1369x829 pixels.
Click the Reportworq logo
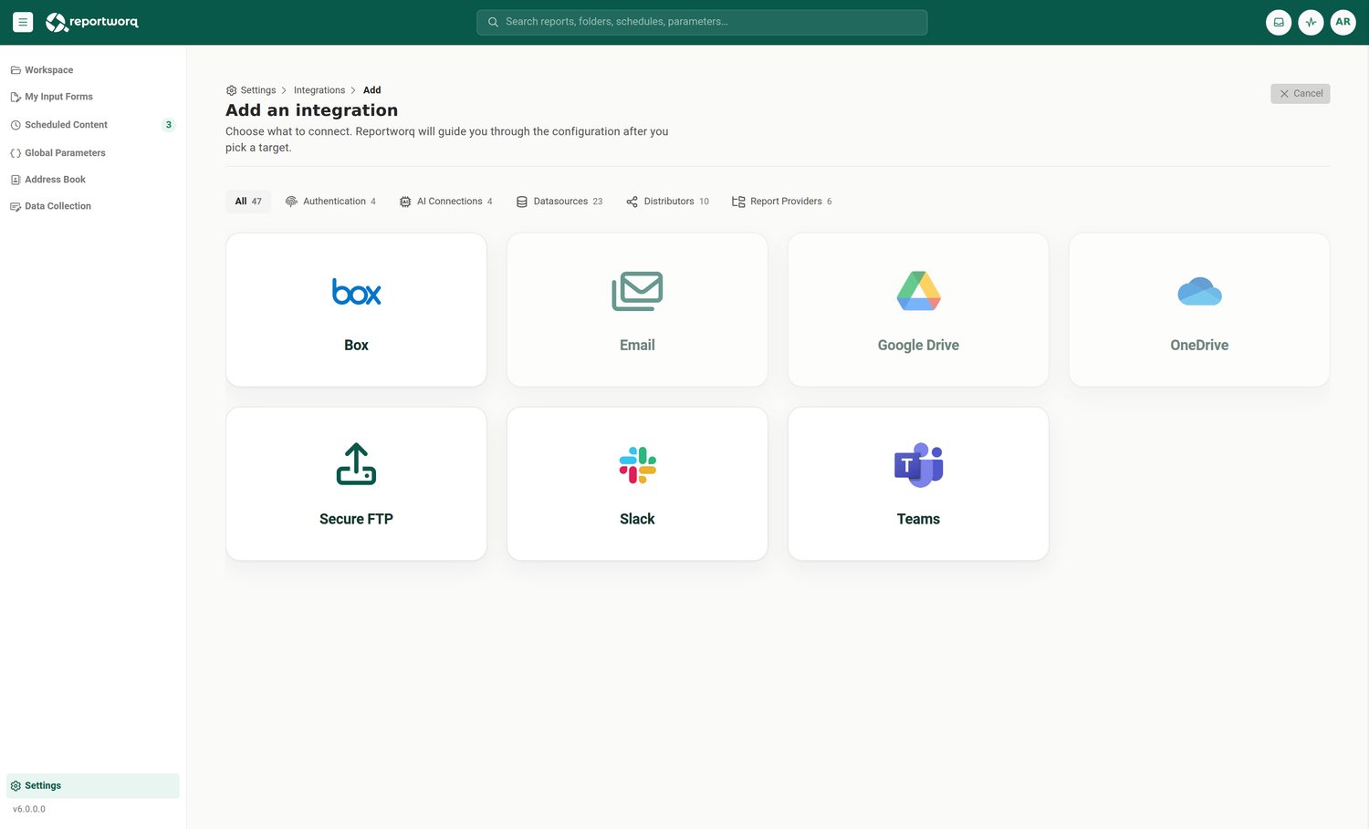click(92, 22)
